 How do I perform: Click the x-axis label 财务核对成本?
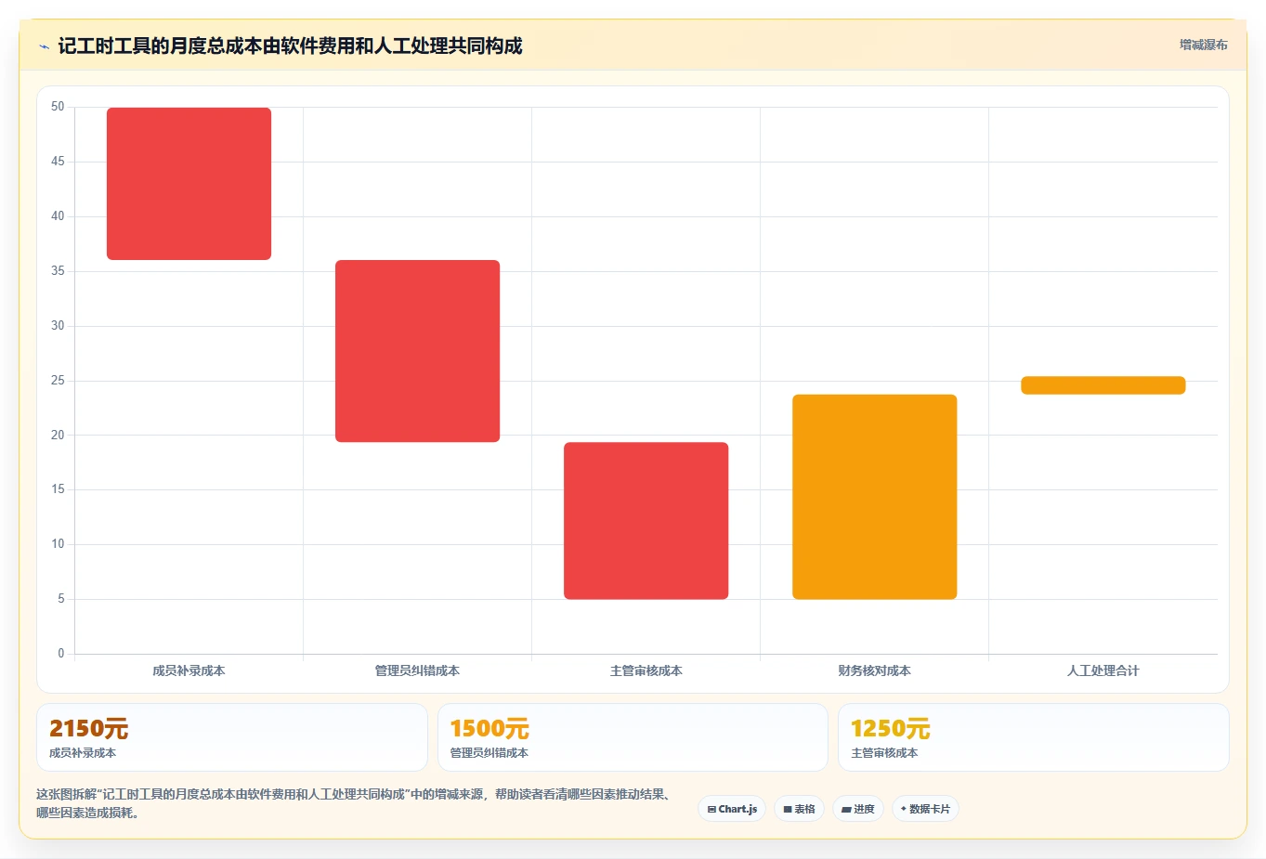pos(874,670)
